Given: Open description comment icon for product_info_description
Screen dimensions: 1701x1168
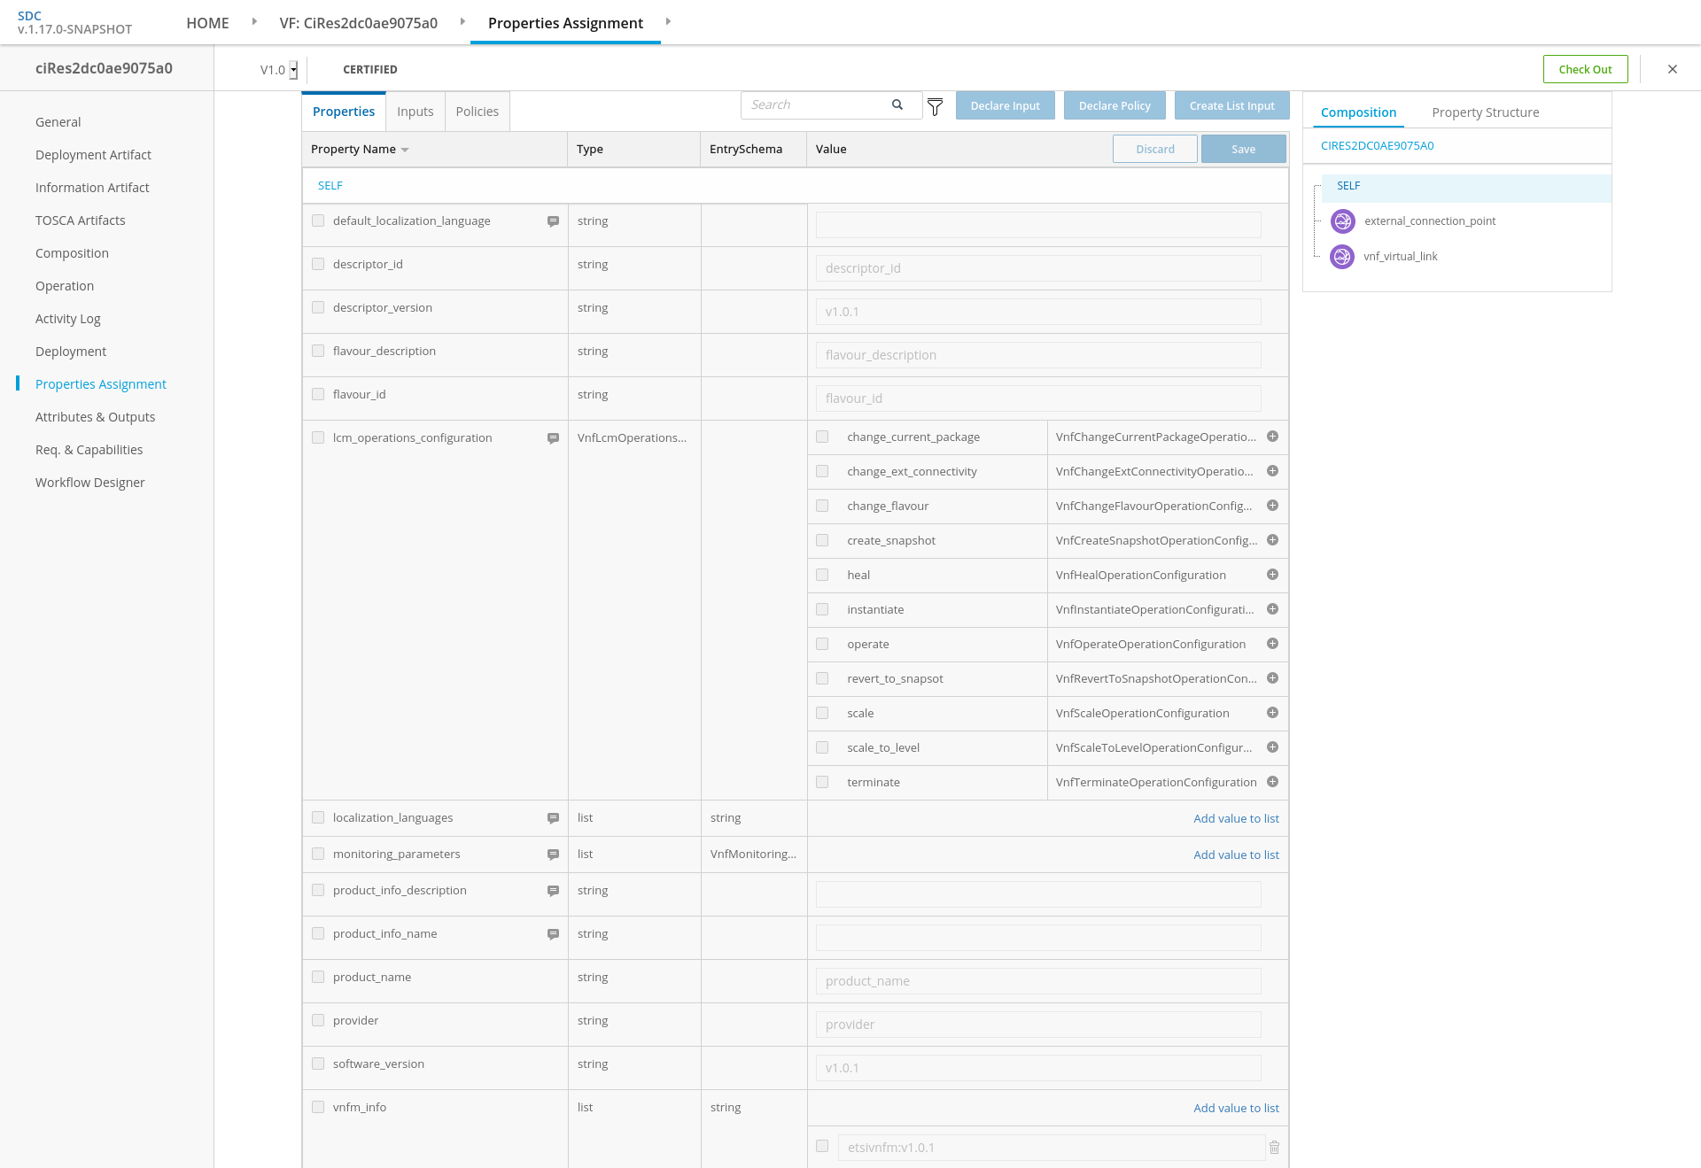Looking at the screenshot, I should pyautogui.click(x=553, y=891).
